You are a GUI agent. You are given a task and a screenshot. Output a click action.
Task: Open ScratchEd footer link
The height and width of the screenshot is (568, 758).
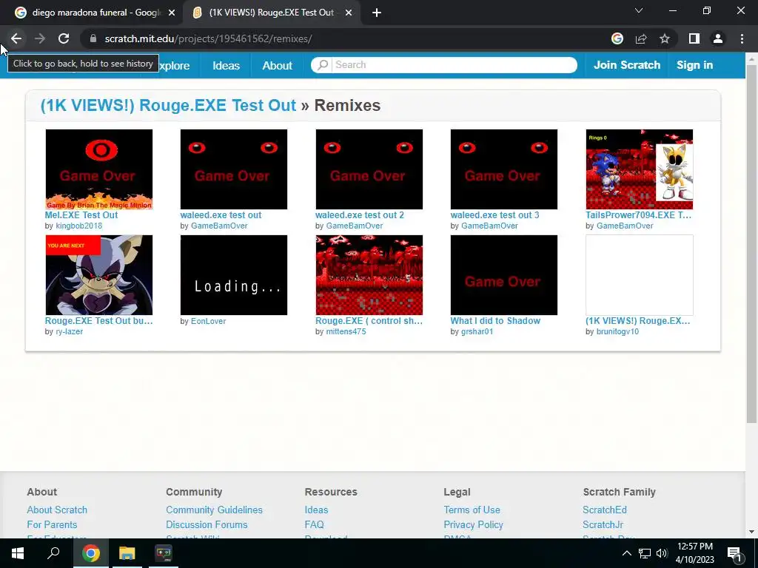click(604, 510)
